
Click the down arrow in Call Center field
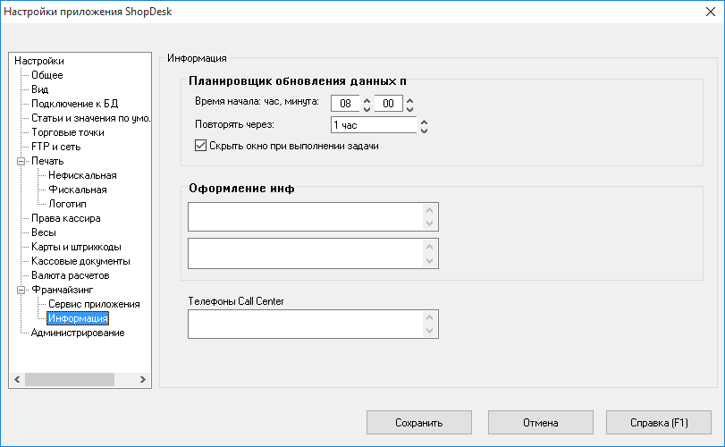(429, 331)
